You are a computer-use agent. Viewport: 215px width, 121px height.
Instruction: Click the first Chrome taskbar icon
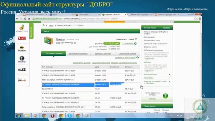(44, 116)
